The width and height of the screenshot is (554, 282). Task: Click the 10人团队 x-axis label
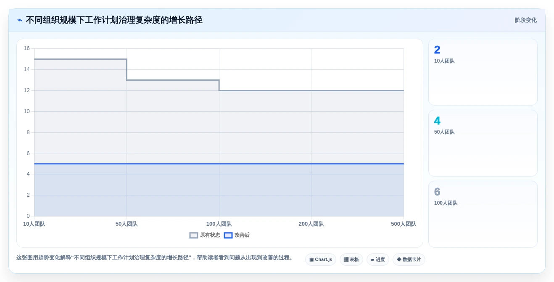[x=34, y=224]
